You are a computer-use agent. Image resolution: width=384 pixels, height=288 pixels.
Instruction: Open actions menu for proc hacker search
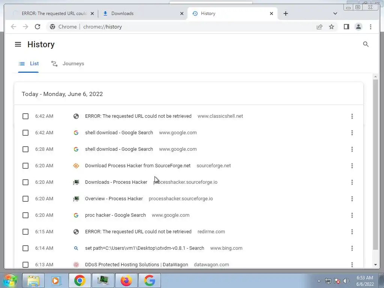[352, 215]
